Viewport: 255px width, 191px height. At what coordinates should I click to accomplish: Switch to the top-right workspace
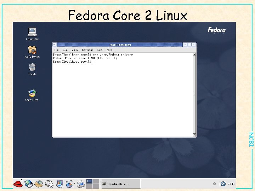pos(96,181)
